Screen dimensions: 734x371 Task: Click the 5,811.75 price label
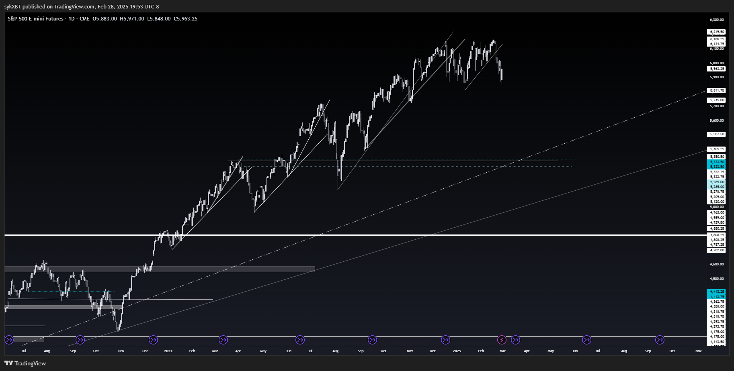tap(716, 91)
